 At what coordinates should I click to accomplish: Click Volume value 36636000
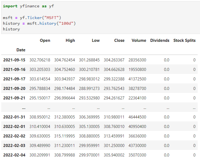[x=137, y=136]
